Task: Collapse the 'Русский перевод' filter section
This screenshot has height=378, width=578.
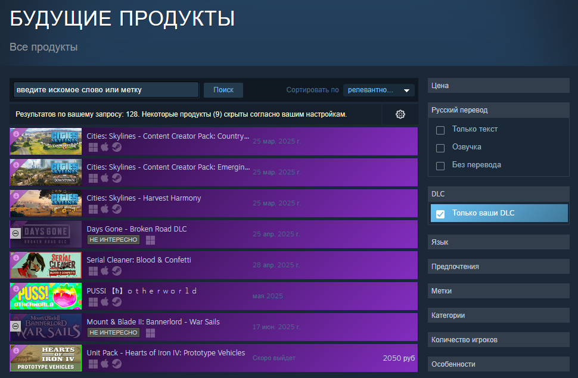Action: click(498, 110)
